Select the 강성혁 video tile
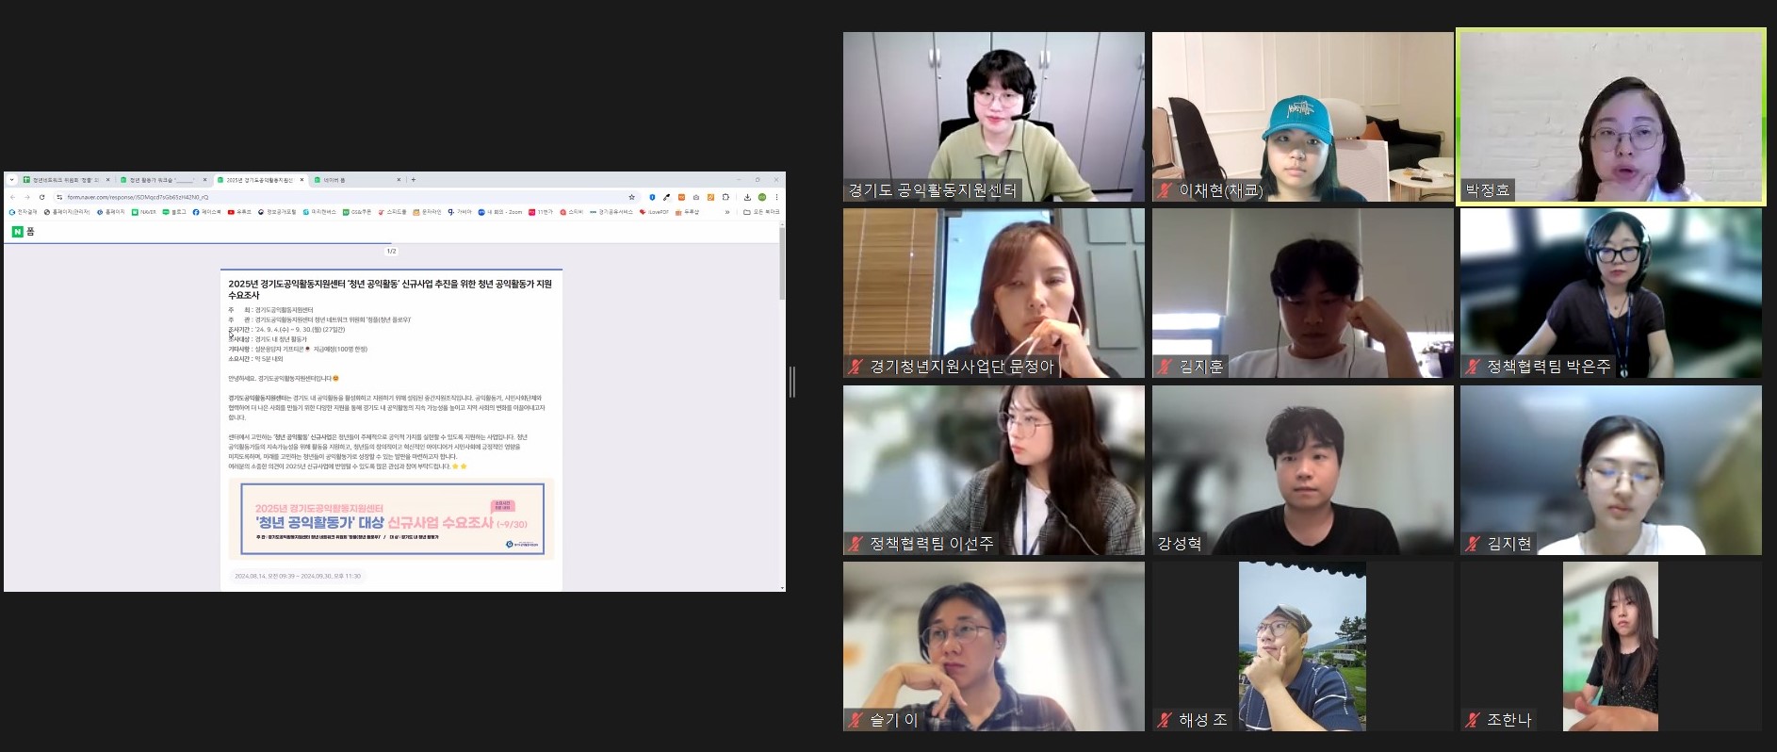The height and width of the screenshot is (752, 1777). [1303, 470]
